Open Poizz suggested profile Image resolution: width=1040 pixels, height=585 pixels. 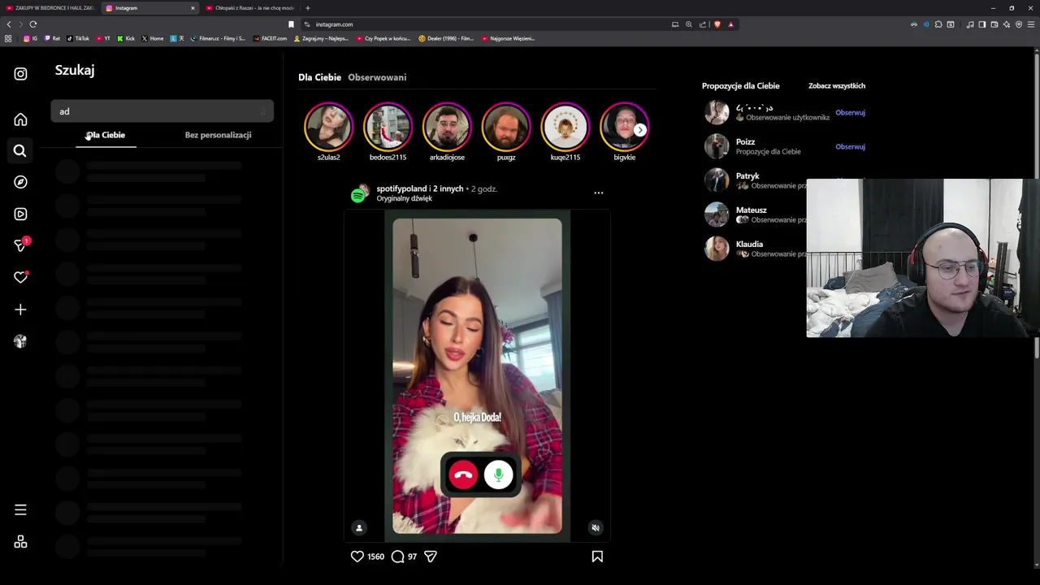click(745, 142)
